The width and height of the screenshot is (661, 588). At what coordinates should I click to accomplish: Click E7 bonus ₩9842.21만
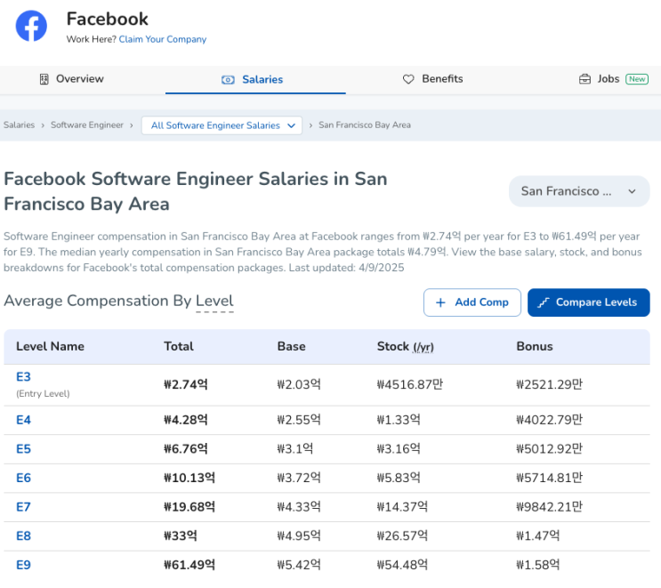pos(550,507)
